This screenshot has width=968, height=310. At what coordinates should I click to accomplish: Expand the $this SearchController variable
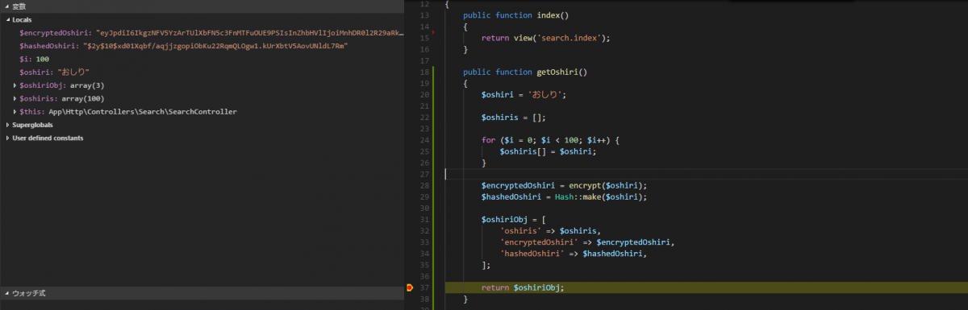point(15,111)
